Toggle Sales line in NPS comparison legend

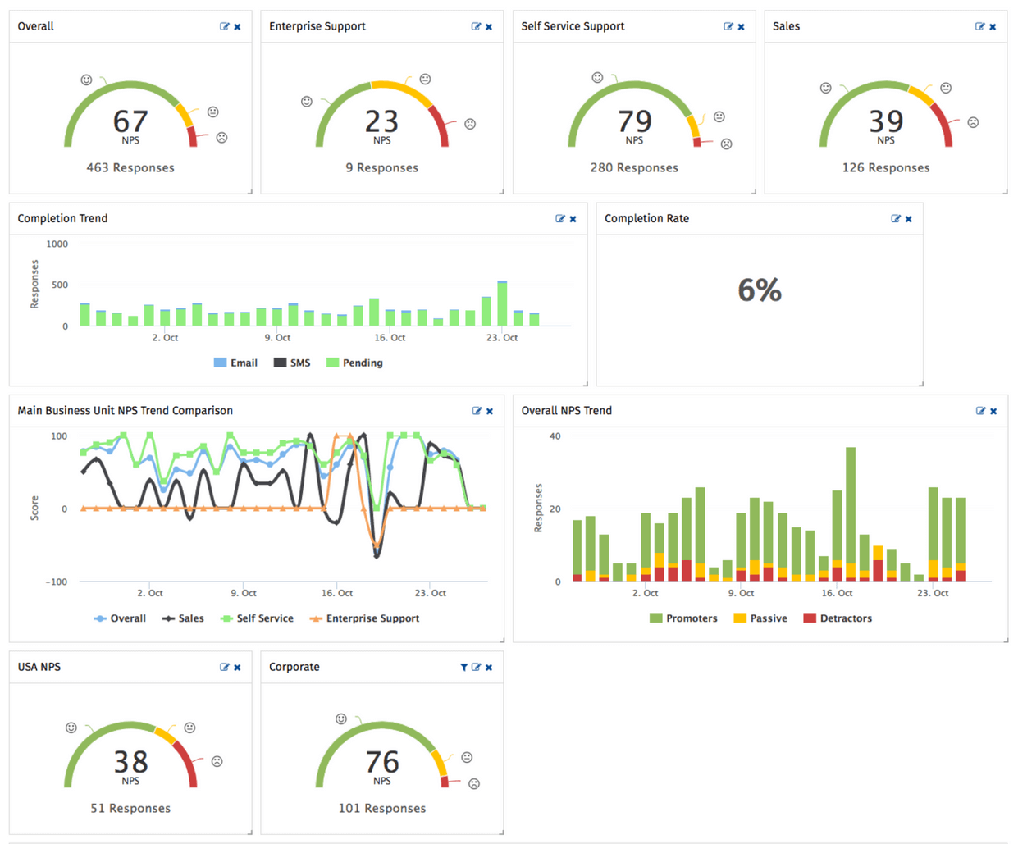[x=183, y=618]
